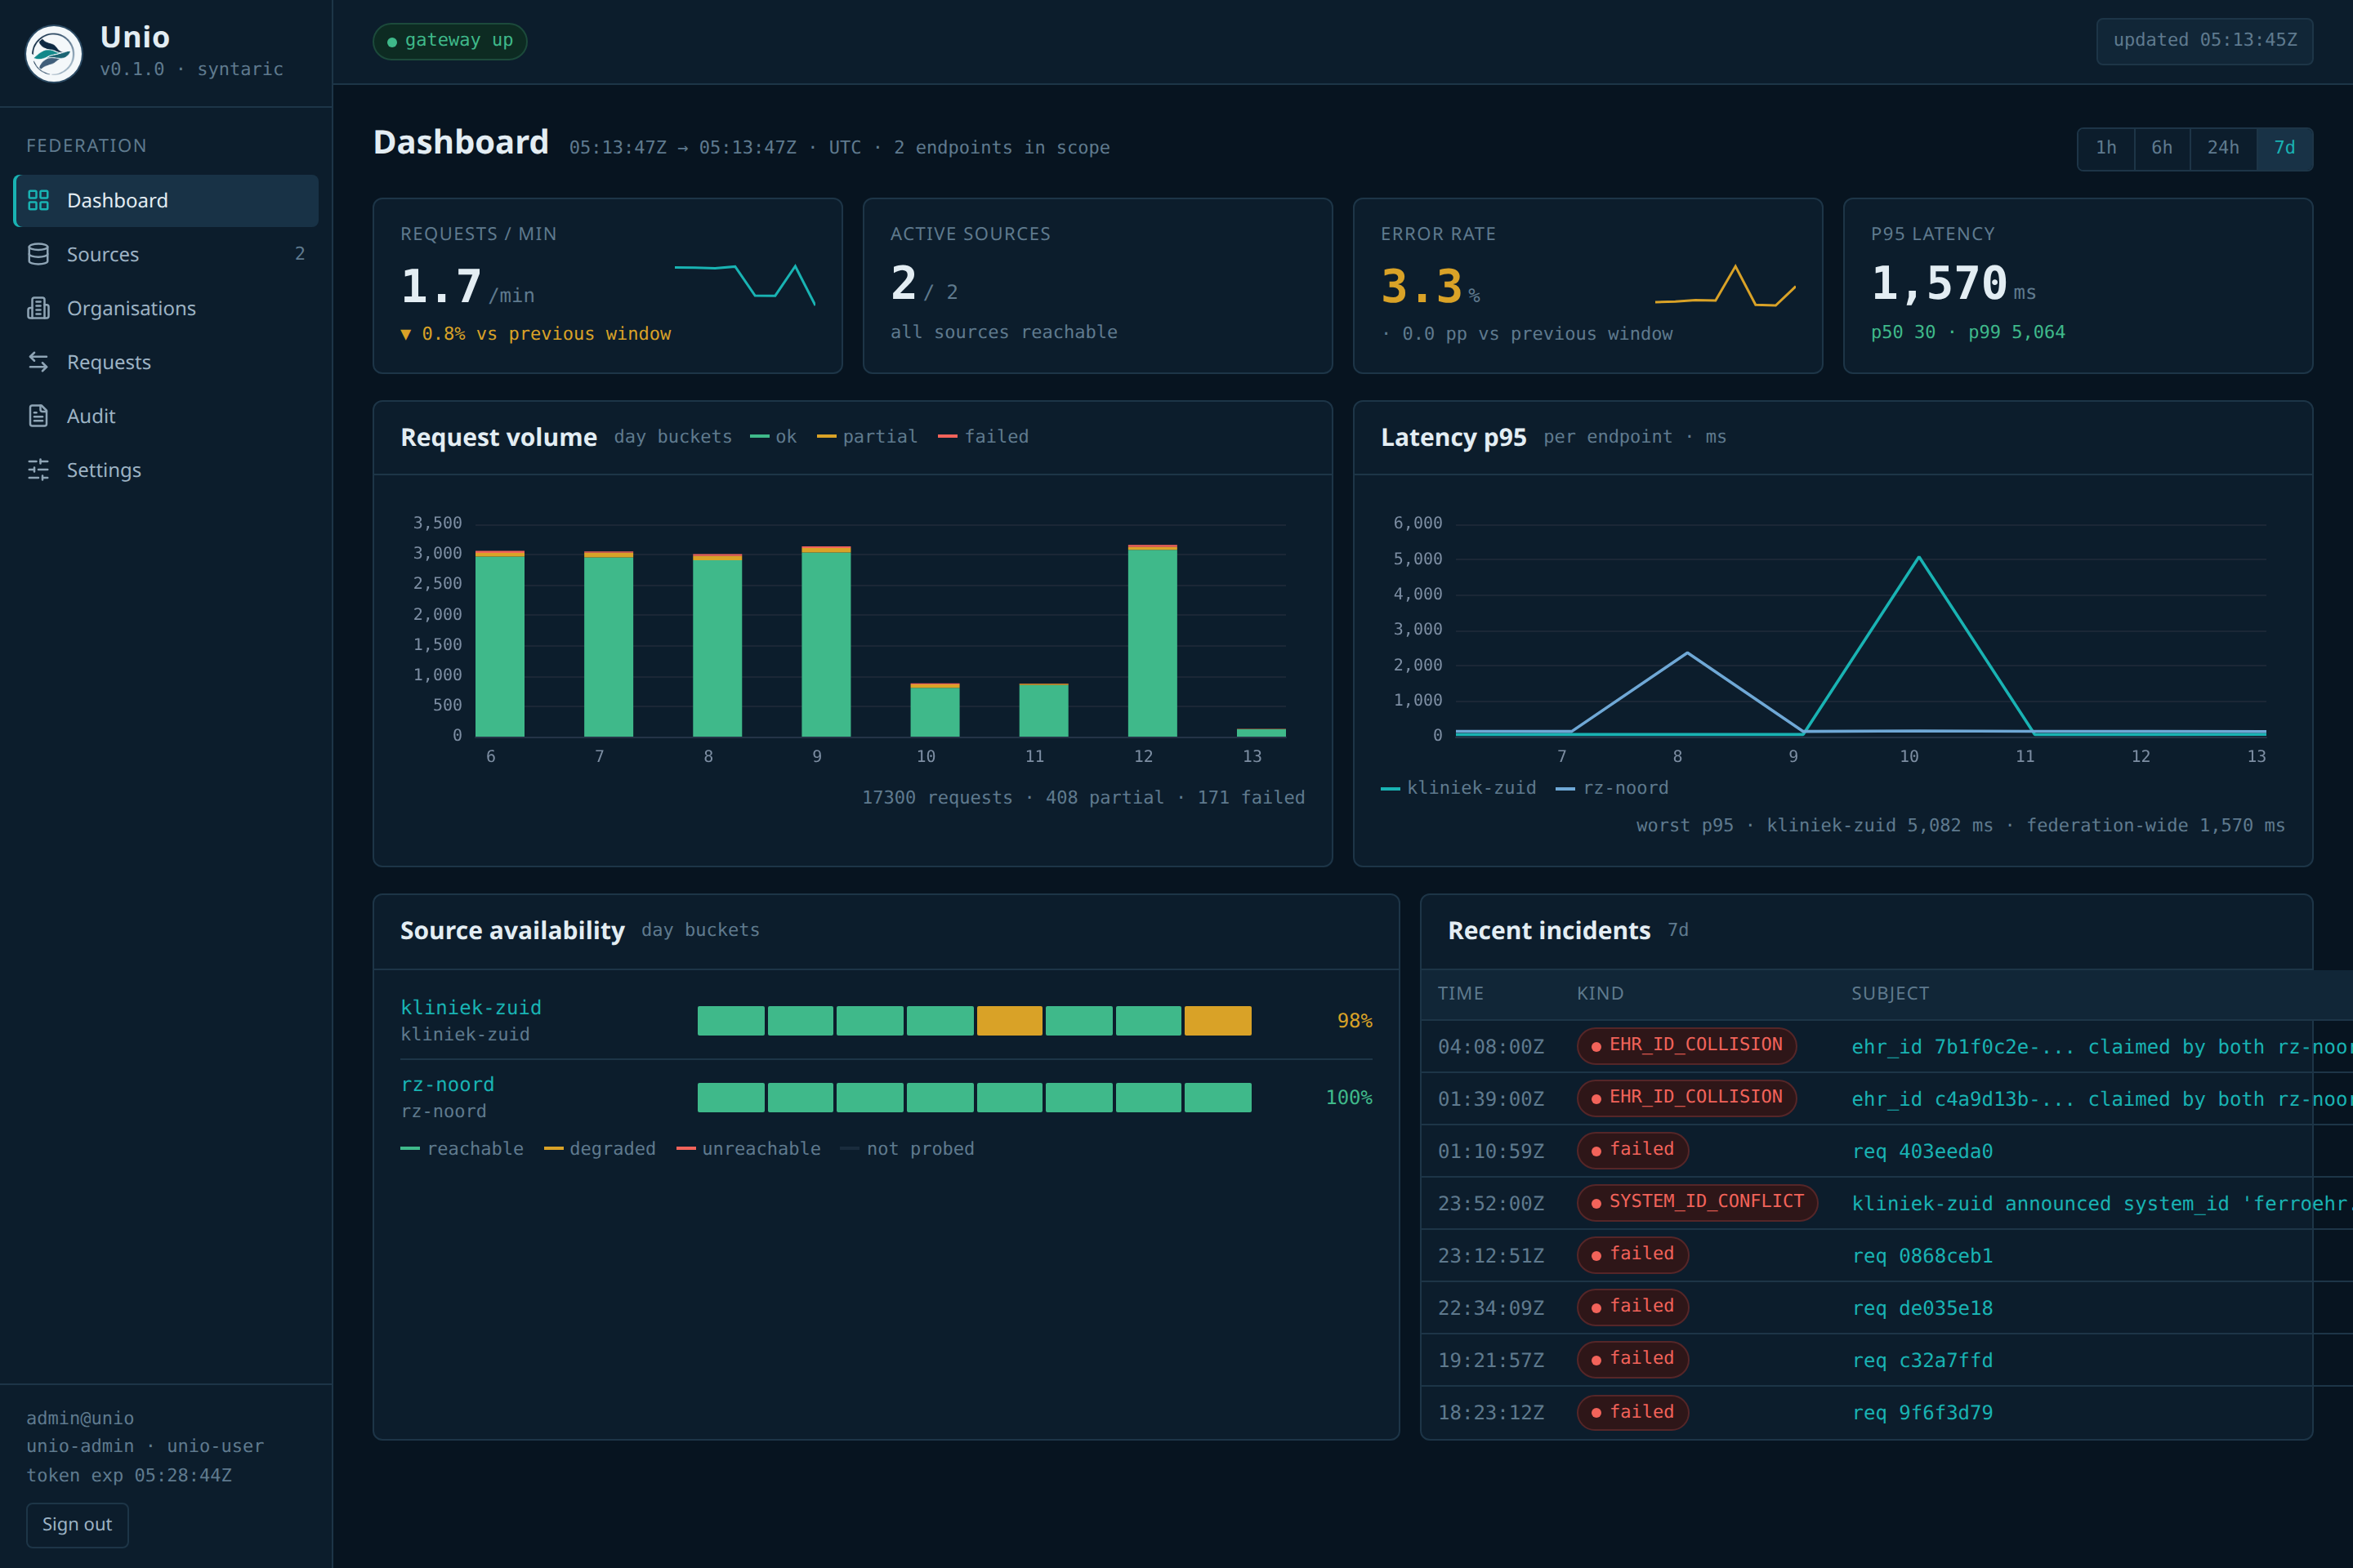The width and height of the screenshot is (2353, 1568).
Task: Click the day 10 bar in Request volume
Action: pos(935,710)
